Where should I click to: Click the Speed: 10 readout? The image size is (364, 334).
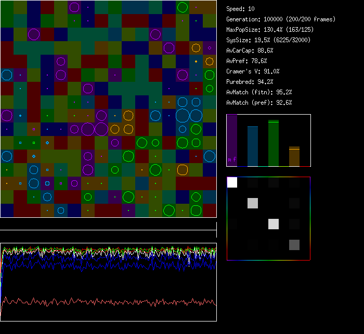(x=240, y=9)
